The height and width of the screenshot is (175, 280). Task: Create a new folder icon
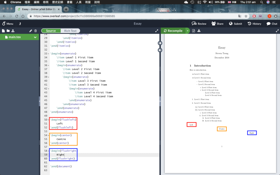[x=8, y=31]
